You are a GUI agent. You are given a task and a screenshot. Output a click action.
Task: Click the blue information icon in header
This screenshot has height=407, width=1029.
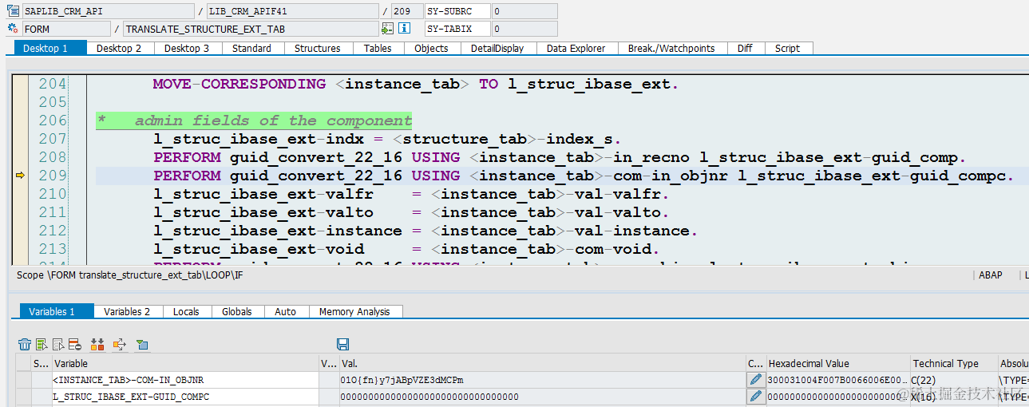click(404, 29)
